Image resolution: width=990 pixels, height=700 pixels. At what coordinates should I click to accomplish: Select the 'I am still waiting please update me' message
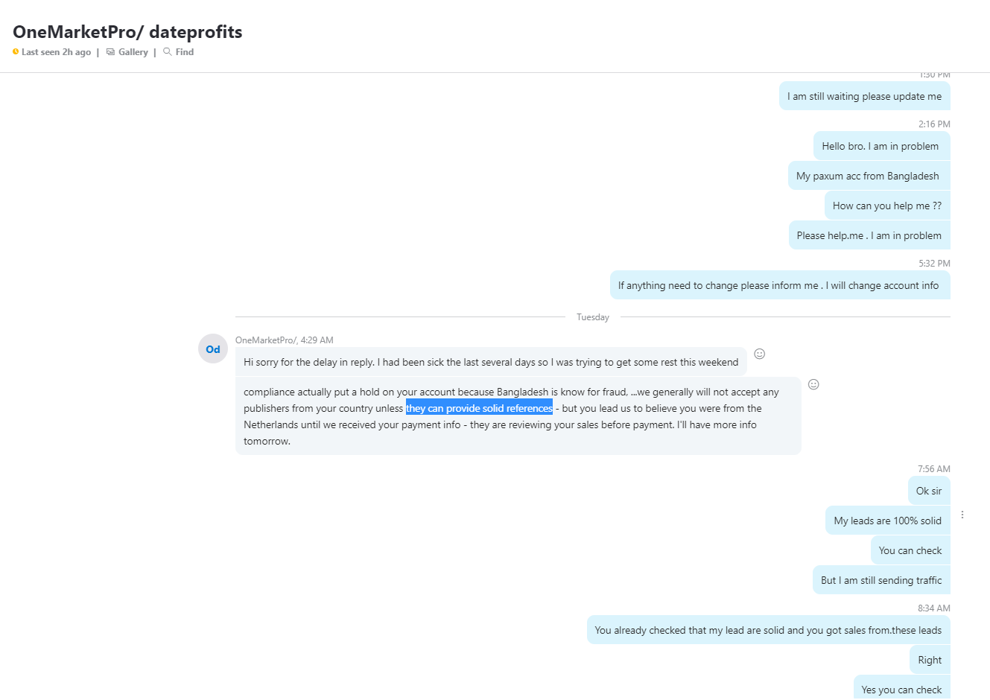[864, 96]
